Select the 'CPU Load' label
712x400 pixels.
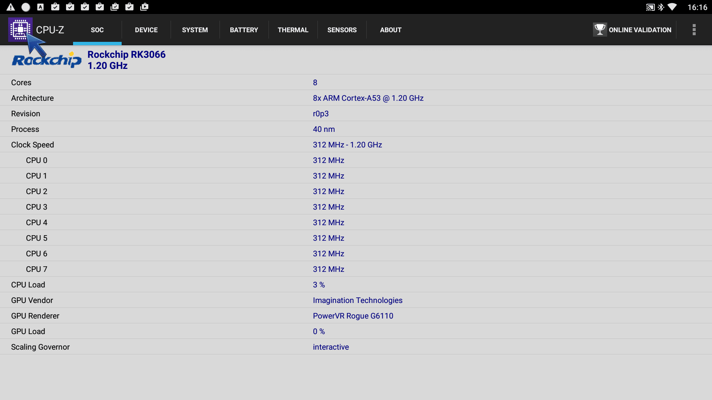point(28,285)
